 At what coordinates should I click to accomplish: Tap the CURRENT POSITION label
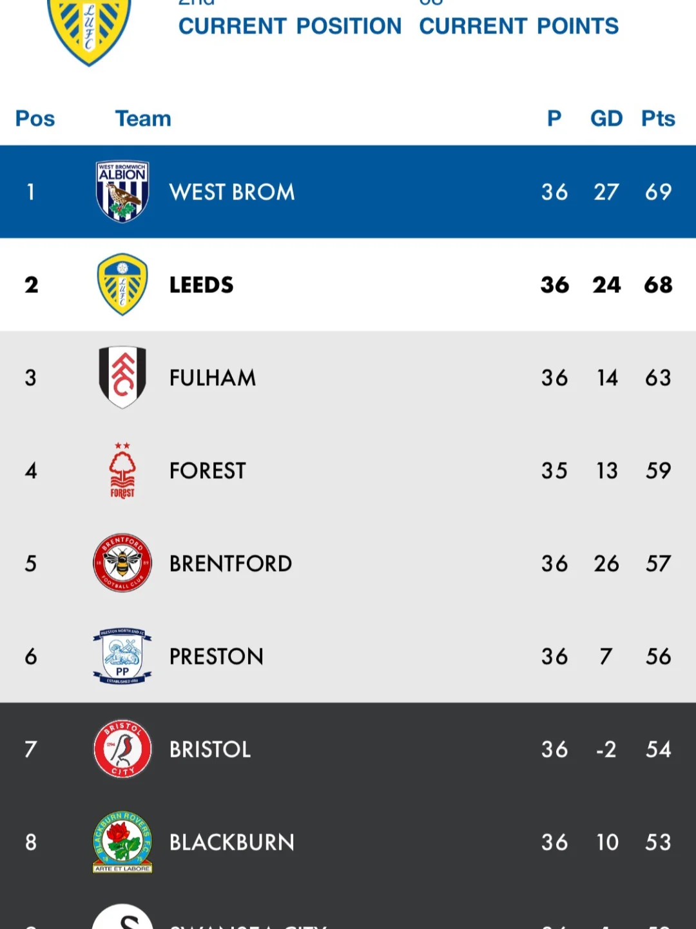(x=290, y=26)
